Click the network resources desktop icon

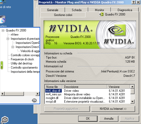[x=3, y=2]
